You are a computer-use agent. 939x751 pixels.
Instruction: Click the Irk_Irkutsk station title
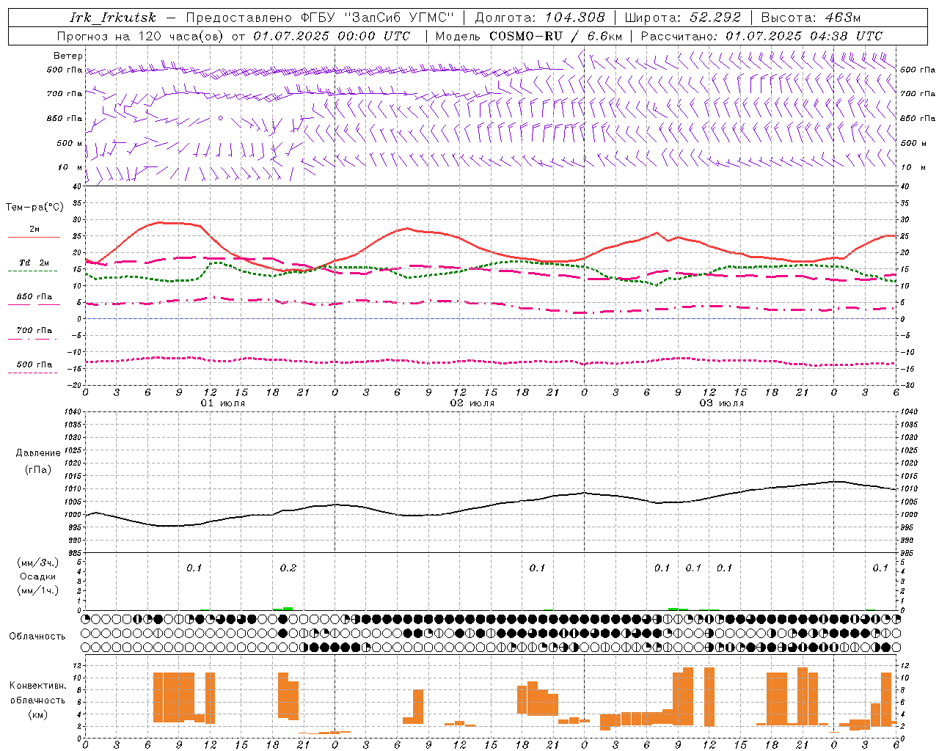point(113,18)
